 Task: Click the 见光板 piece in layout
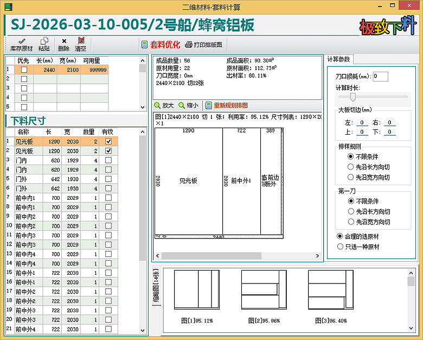point(189,181)
